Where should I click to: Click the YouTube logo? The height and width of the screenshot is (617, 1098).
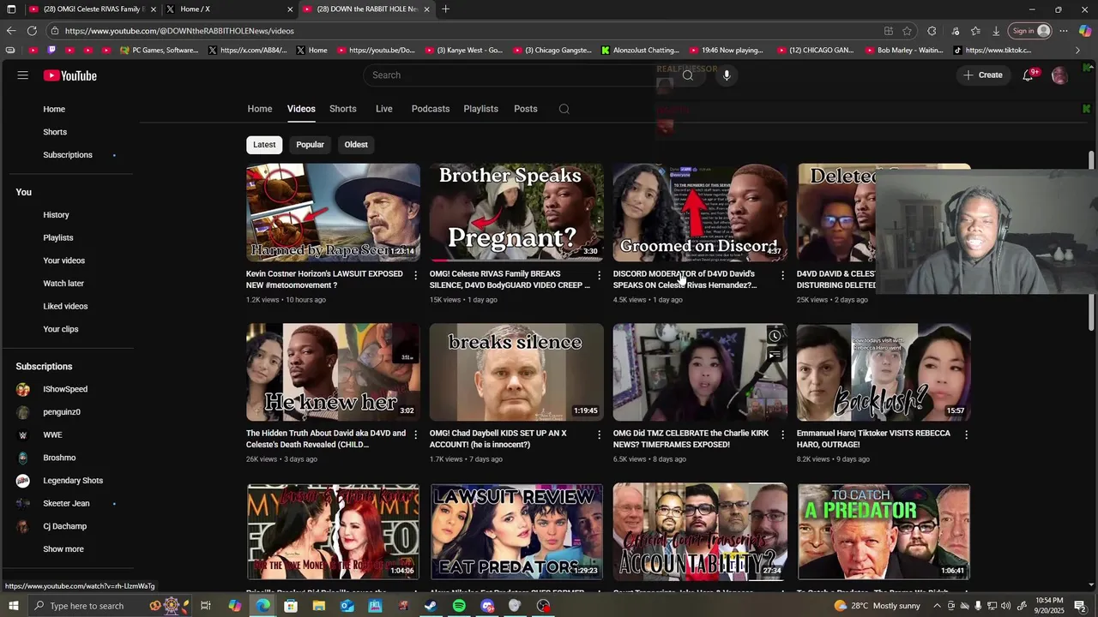[x=70, y=75]
